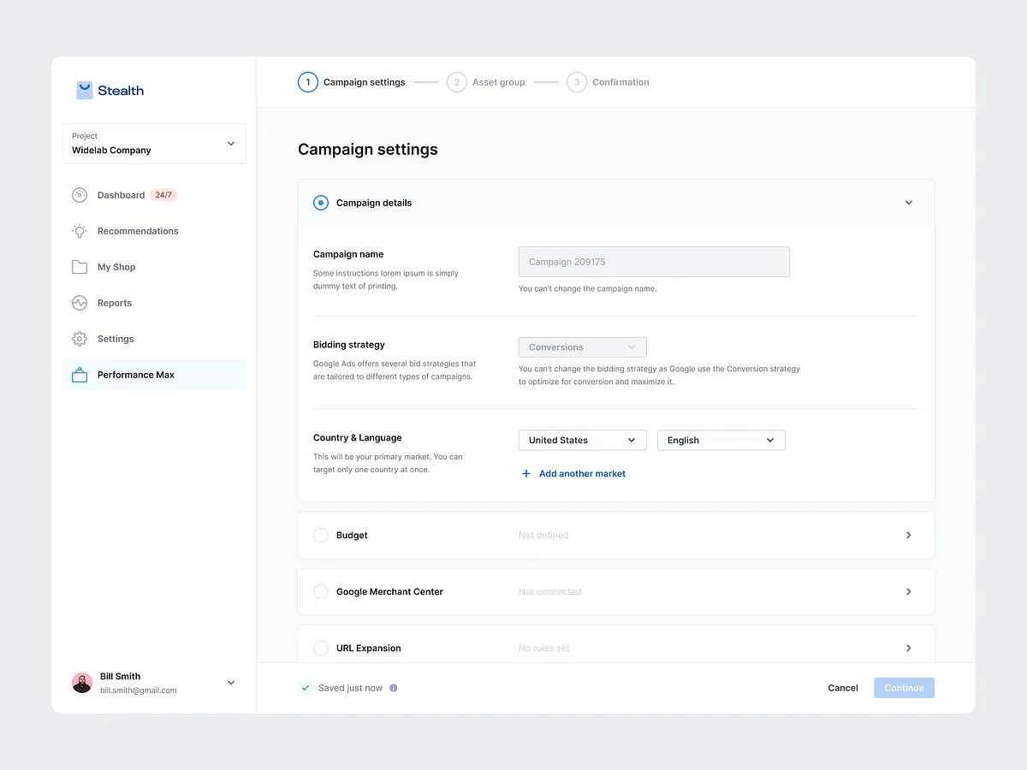Click the Stealth logo icon
Image resolution: width=1027 pixels, height=770 pixels.
tap(84, 89)
